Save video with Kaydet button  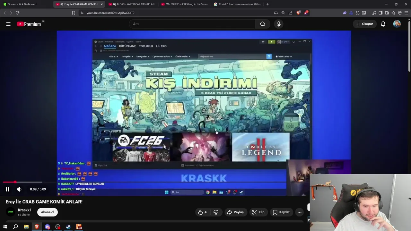281,212
